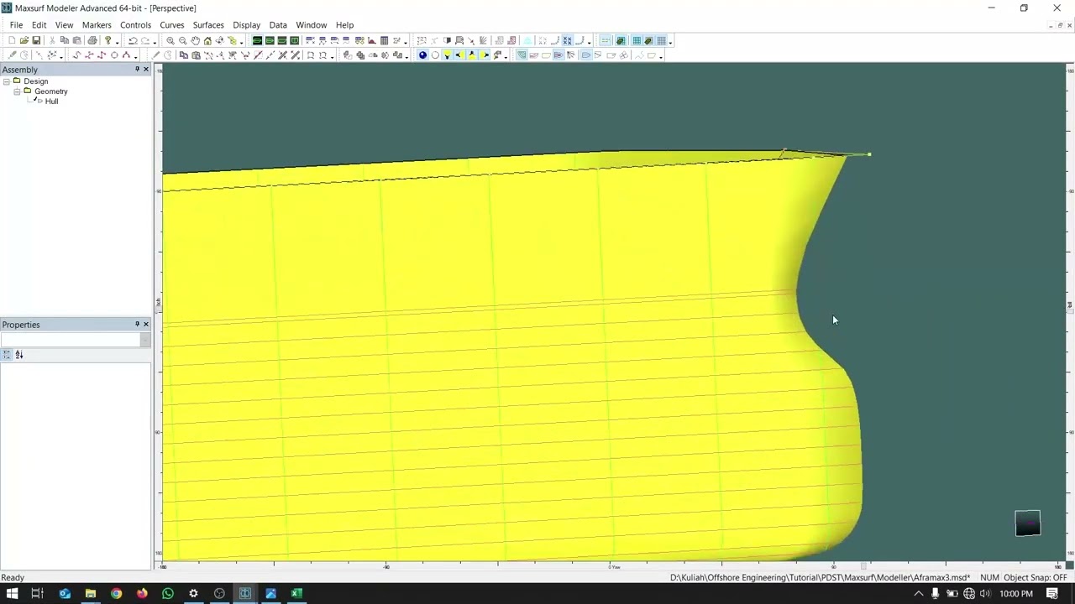
Task: Select the Zoom out tool
Action: coord(182,40)
